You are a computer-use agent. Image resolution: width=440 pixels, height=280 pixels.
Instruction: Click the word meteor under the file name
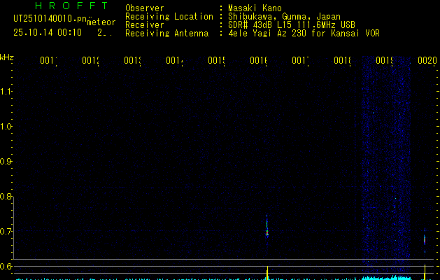101,22
